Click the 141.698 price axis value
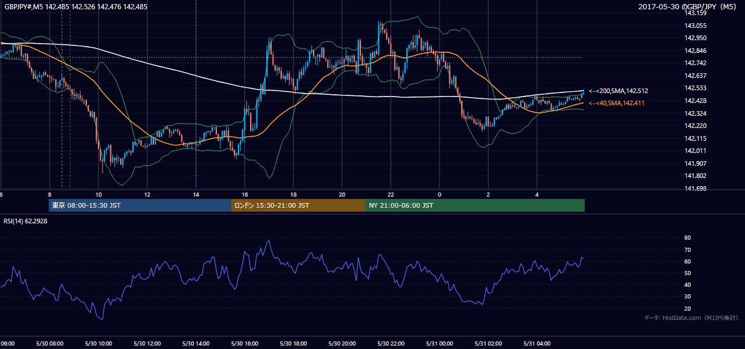The width and height of the screenshot is (745, 349). click(695, 188)
